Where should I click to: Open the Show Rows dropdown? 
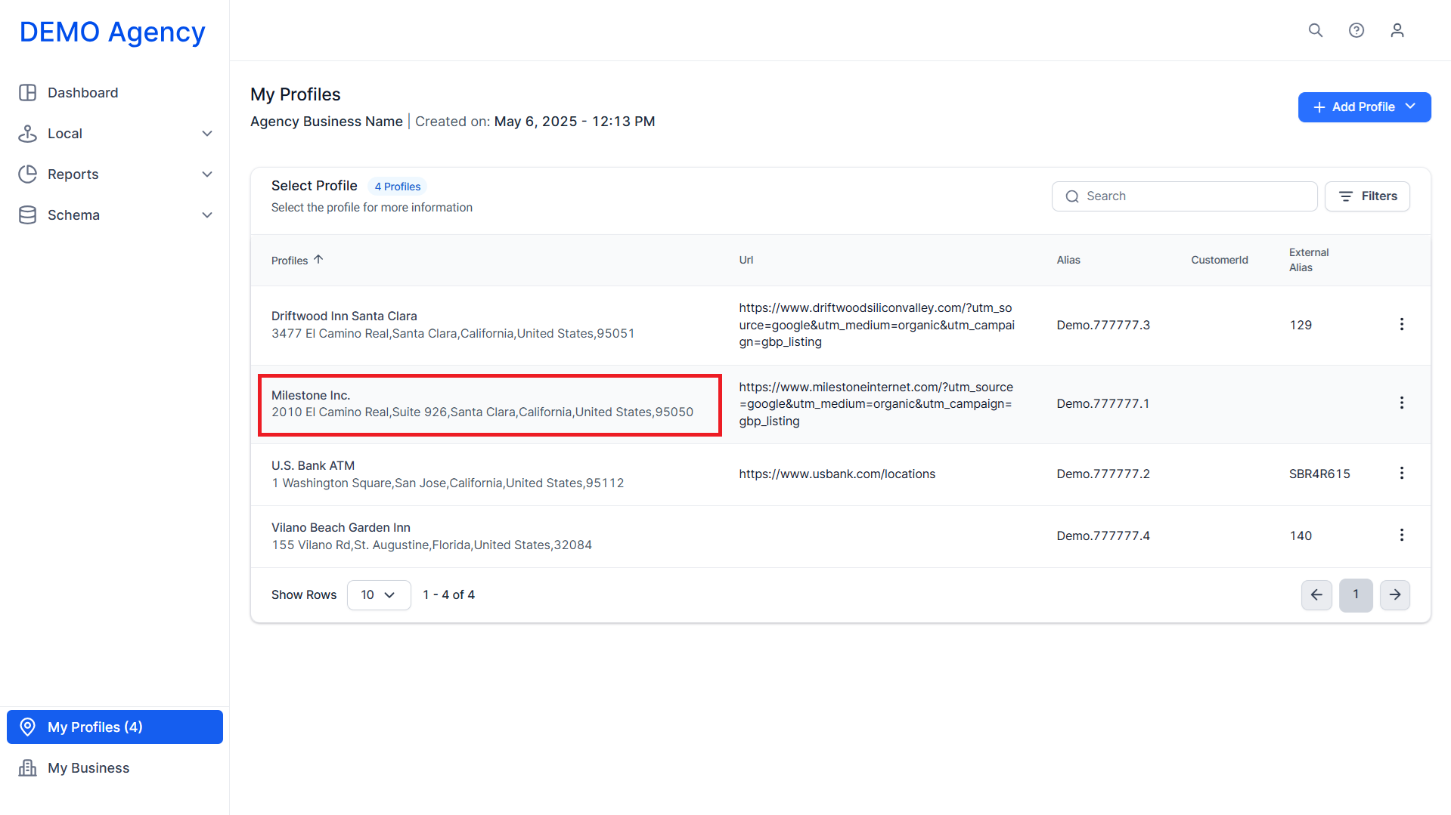click(x=379, y=595)
